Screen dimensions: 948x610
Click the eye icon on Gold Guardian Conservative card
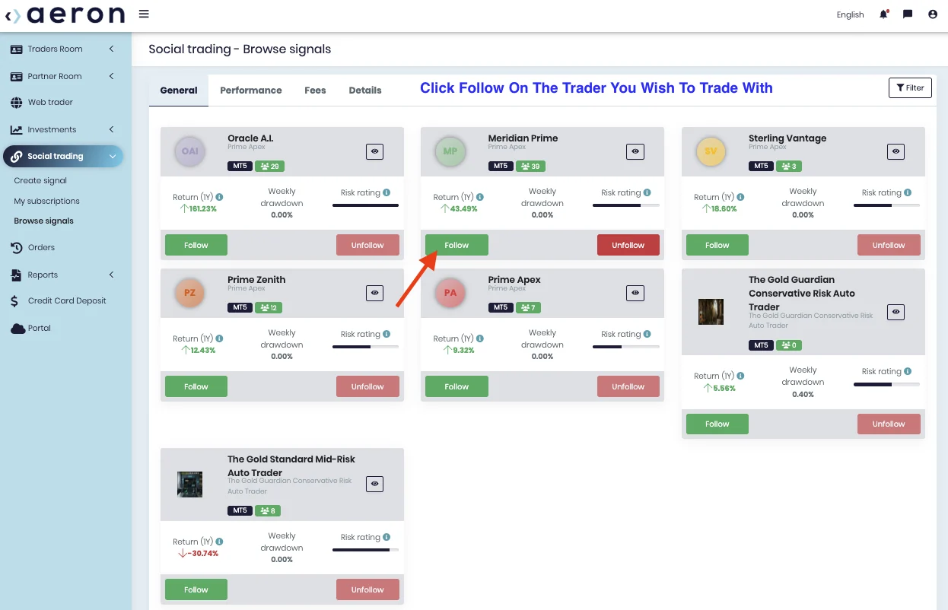click(x=896, y=312)
